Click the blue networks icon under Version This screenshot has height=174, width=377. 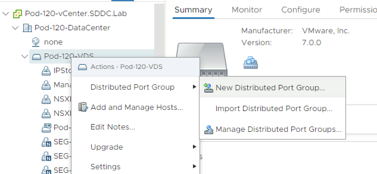click(x=250, y=63)
